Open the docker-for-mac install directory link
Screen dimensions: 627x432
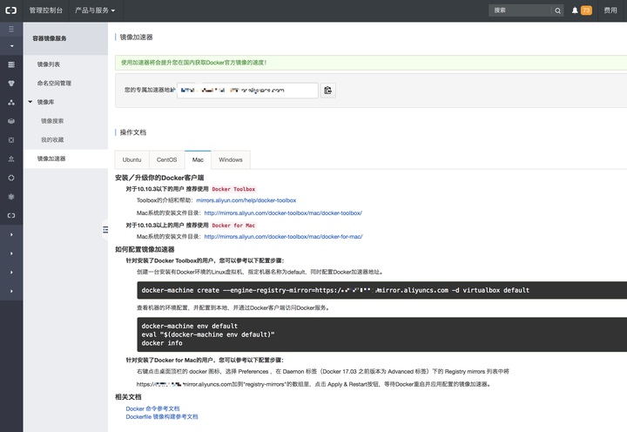284,237
